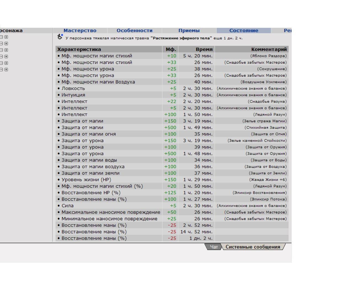Click the (Эликсир Потока) comment
Image resolution: width=353 pixels, height=283 pixels.
(268, 199)
